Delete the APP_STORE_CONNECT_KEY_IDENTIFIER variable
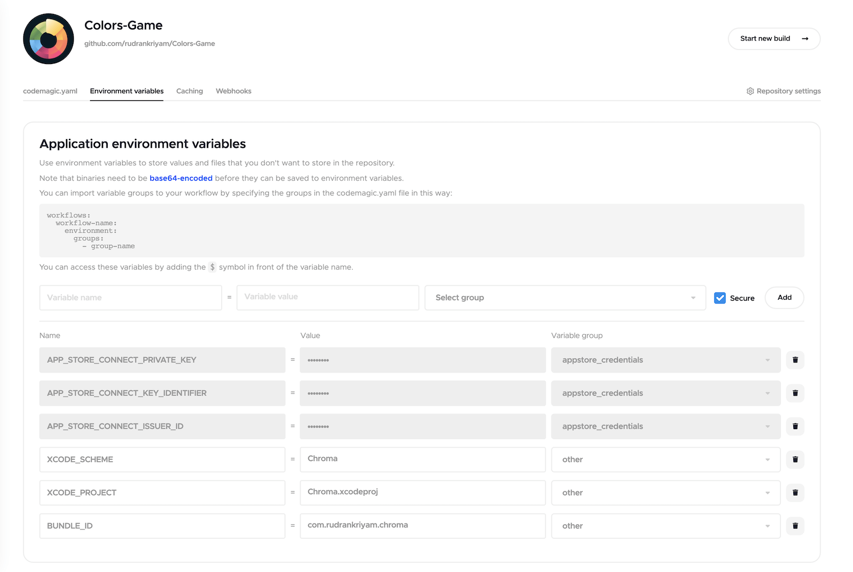 pyautogui.click(x=795, y=393)
